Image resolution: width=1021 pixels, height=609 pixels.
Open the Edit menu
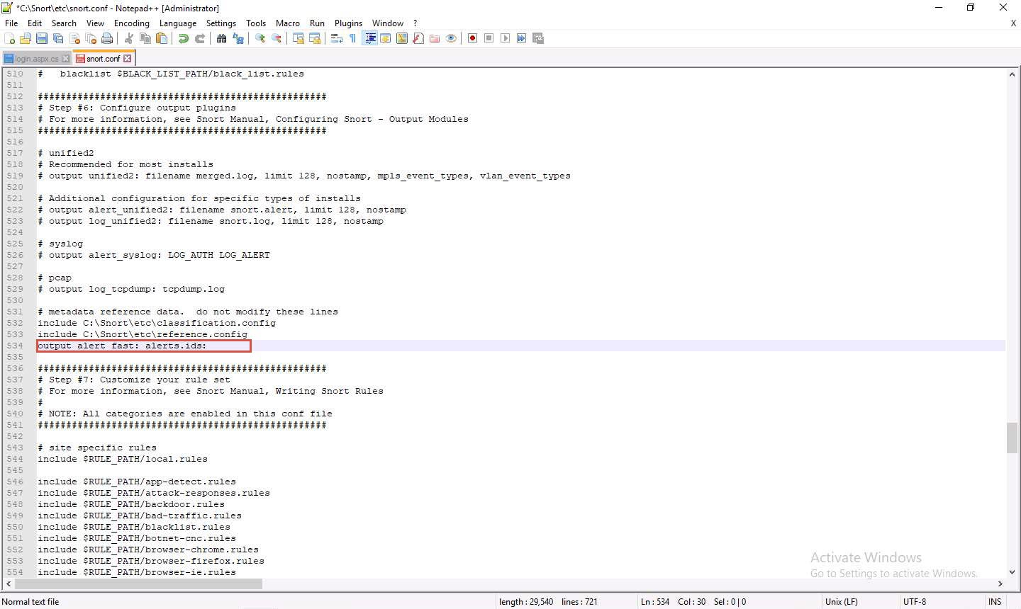click(35, 23)
